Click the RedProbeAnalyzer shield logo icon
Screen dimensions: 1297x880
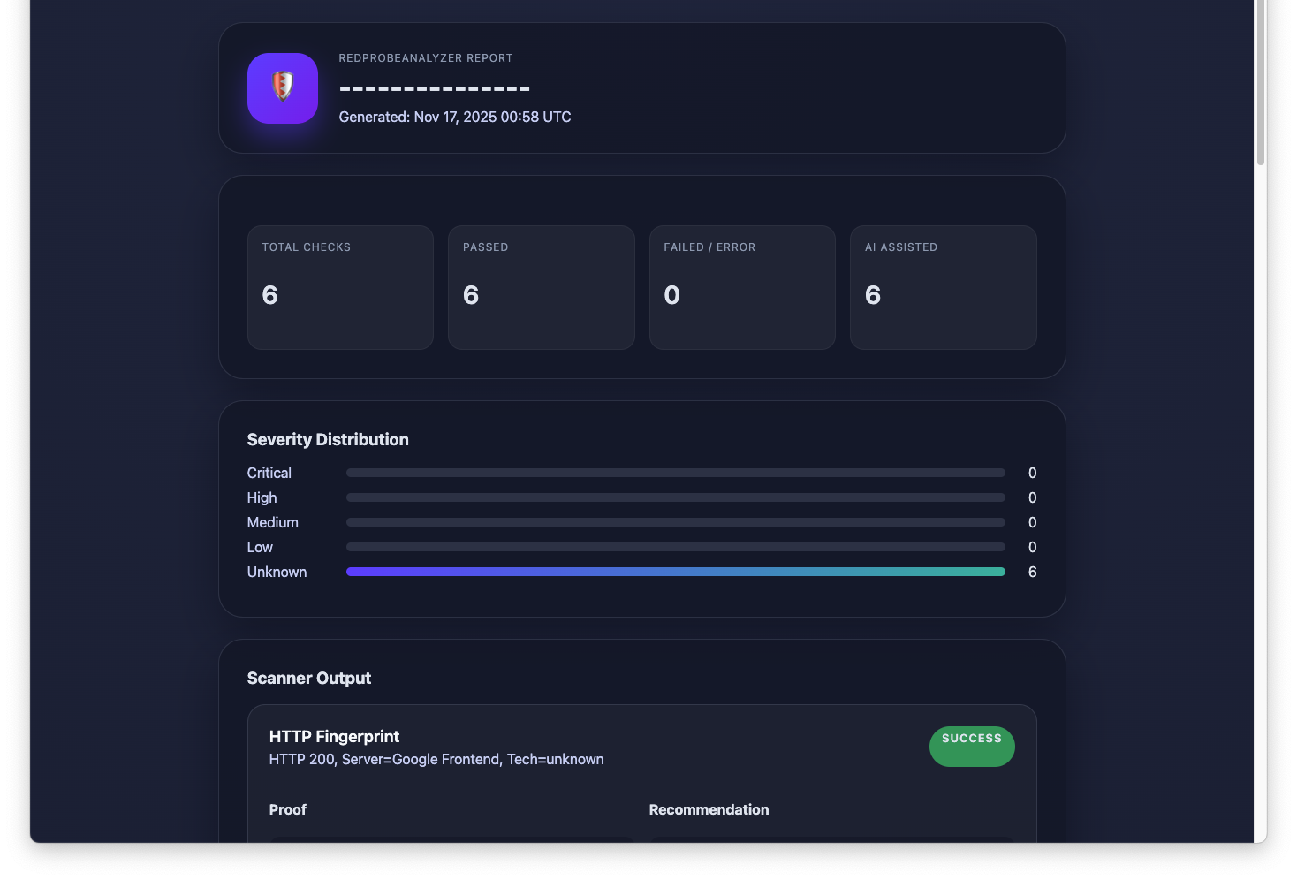coord(283,87)
